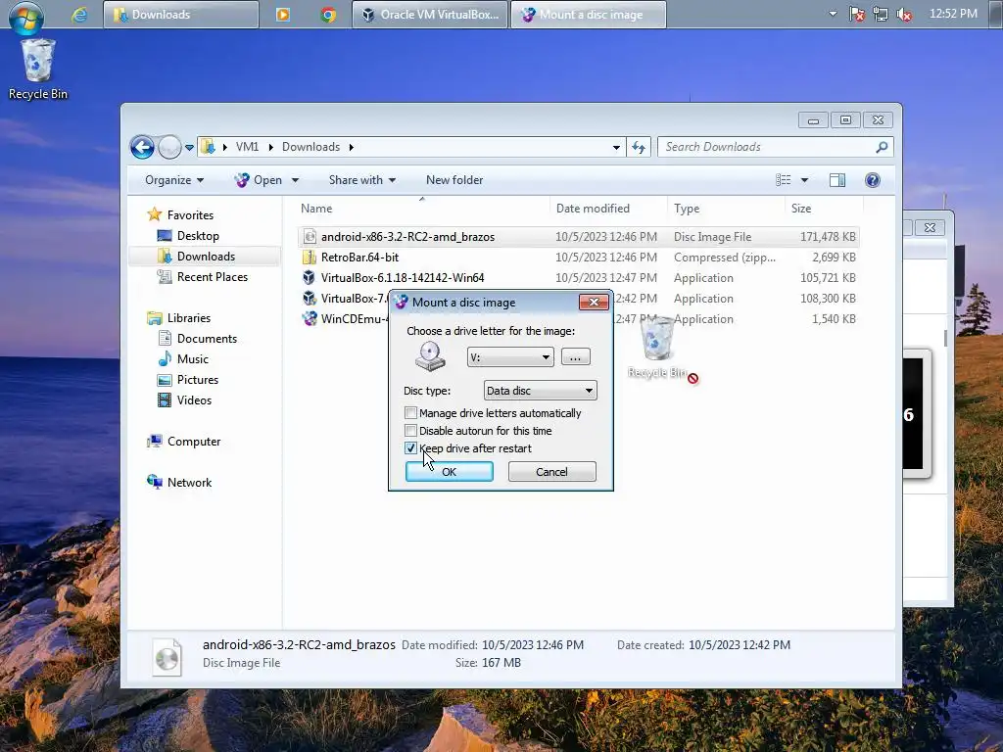1003x752 pixels.
Task: Go forward in Explorer navigation
Action: point(169,147)
